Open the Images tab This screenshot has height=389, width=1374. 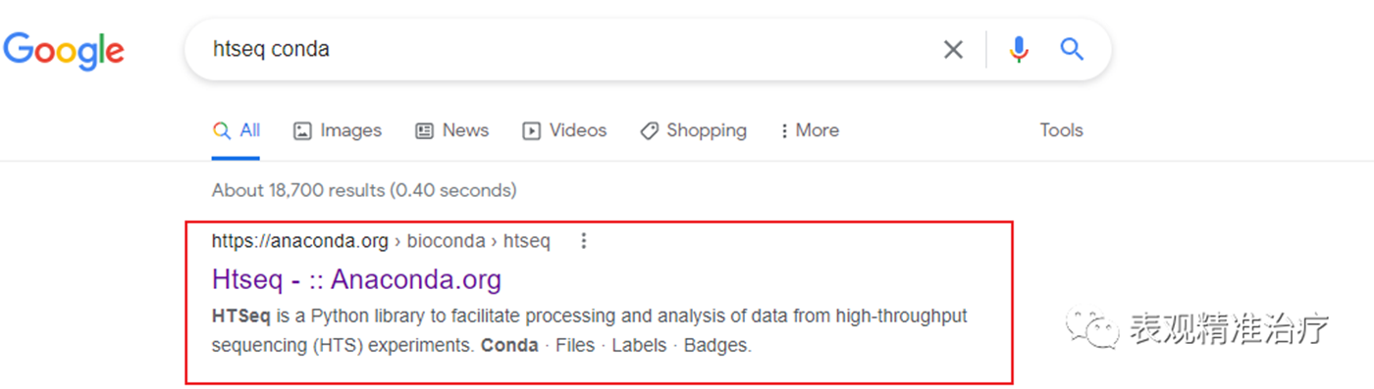[x=338, y=130]
